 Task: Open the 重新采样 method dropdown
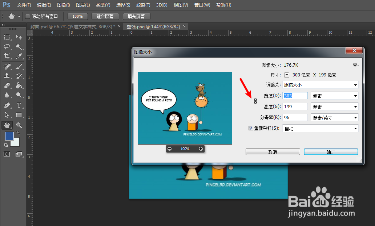320,129
